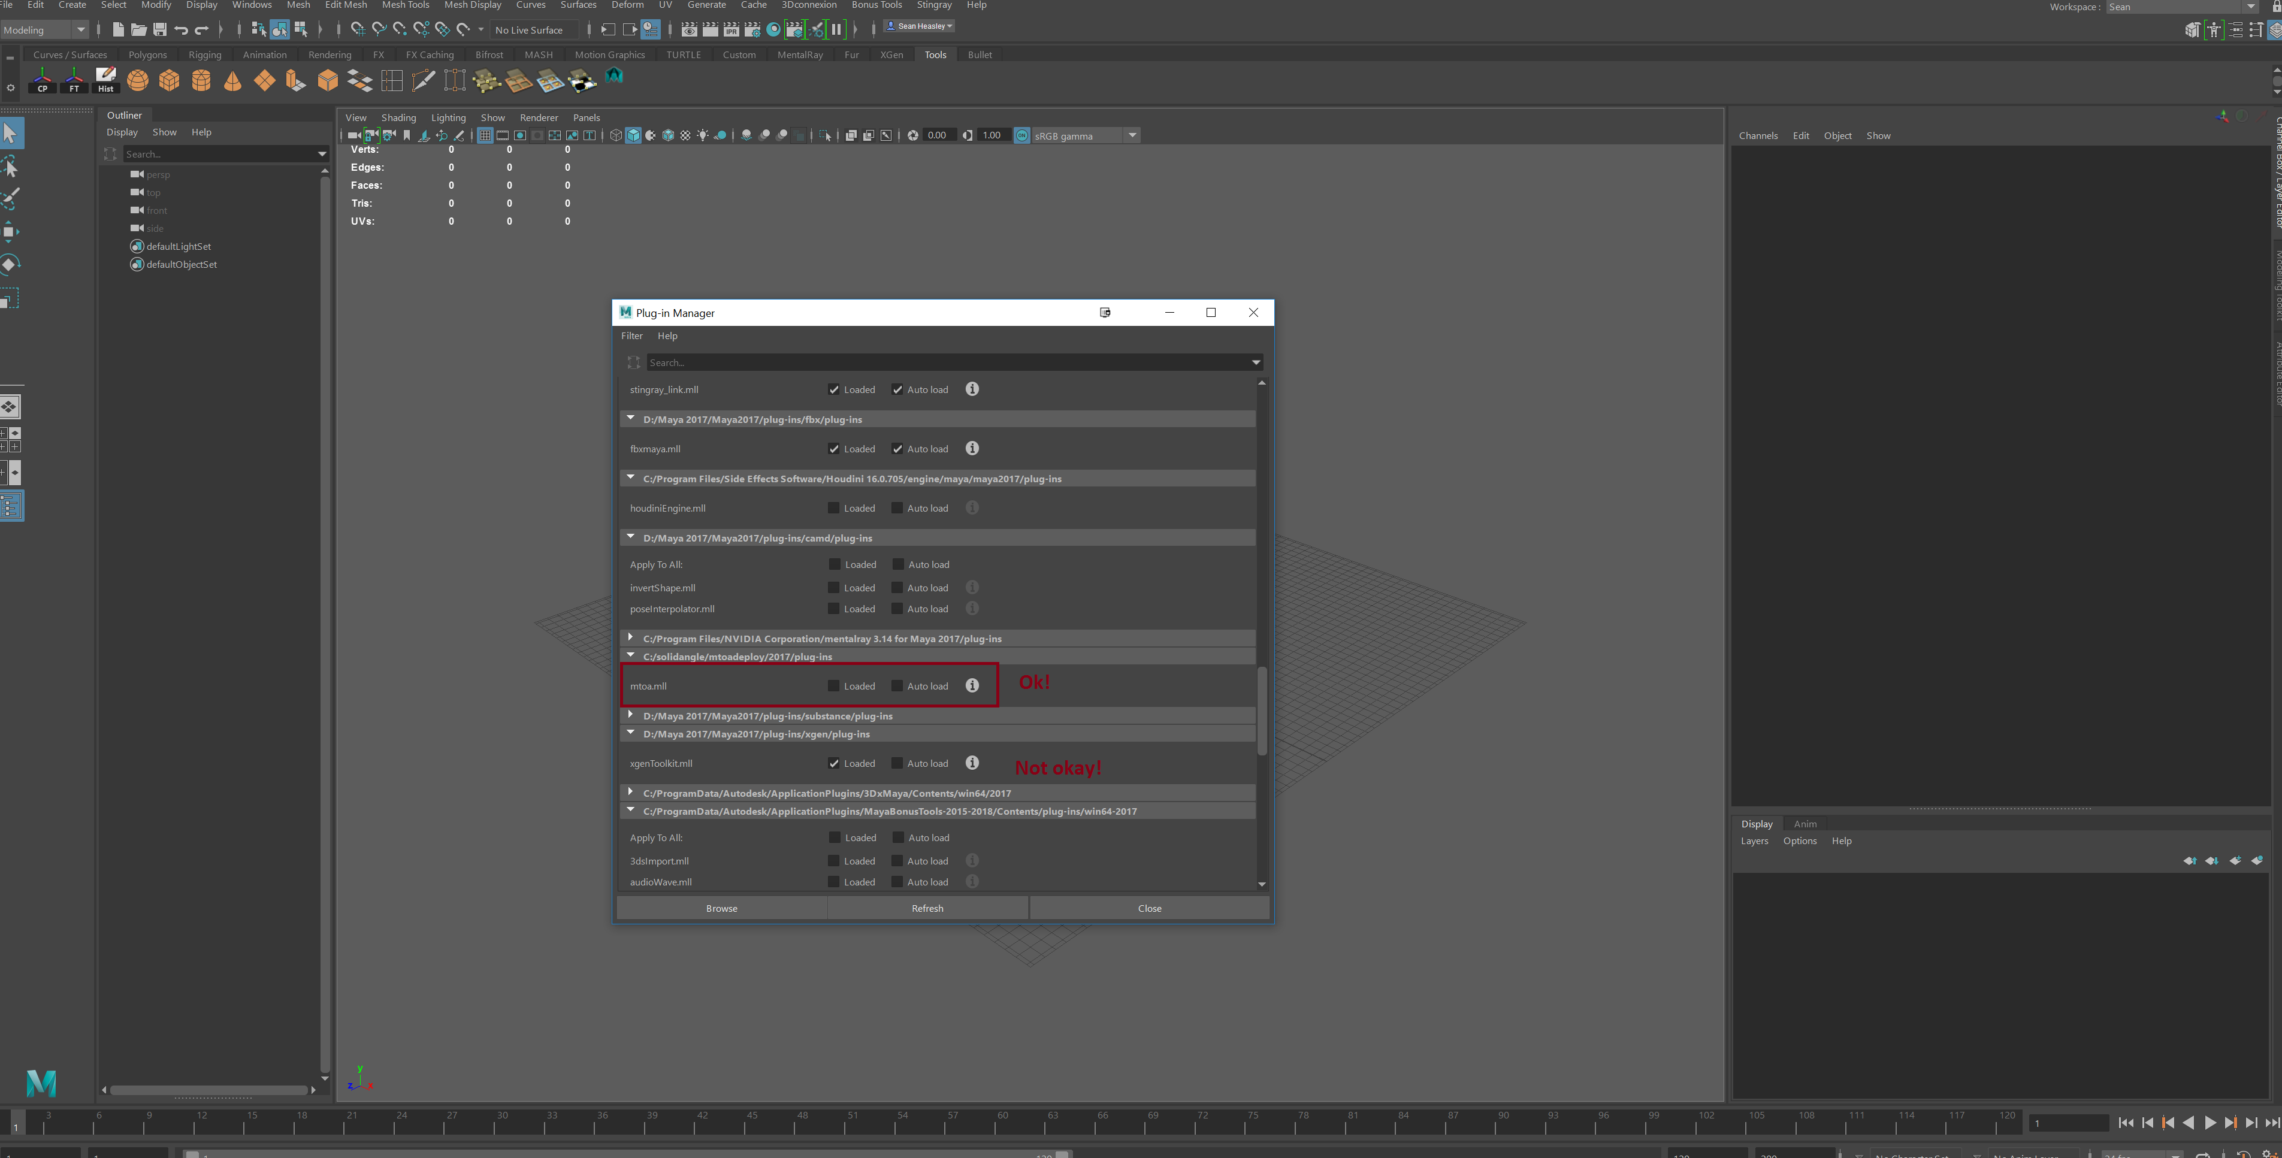Disable the Loaded checkbox for xgenToolkit.mll
Viewport: 2282px width, 1158px height.
coord(833,763)
